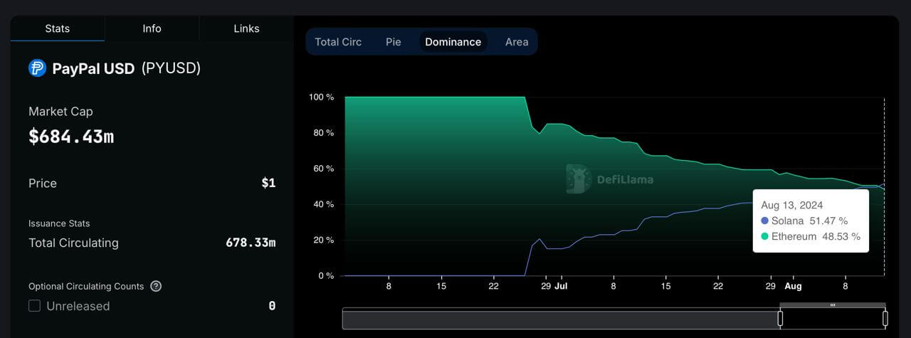This screenshot has width=911, height=338.
Task: Open the Info tab
Action: [152, 28]
